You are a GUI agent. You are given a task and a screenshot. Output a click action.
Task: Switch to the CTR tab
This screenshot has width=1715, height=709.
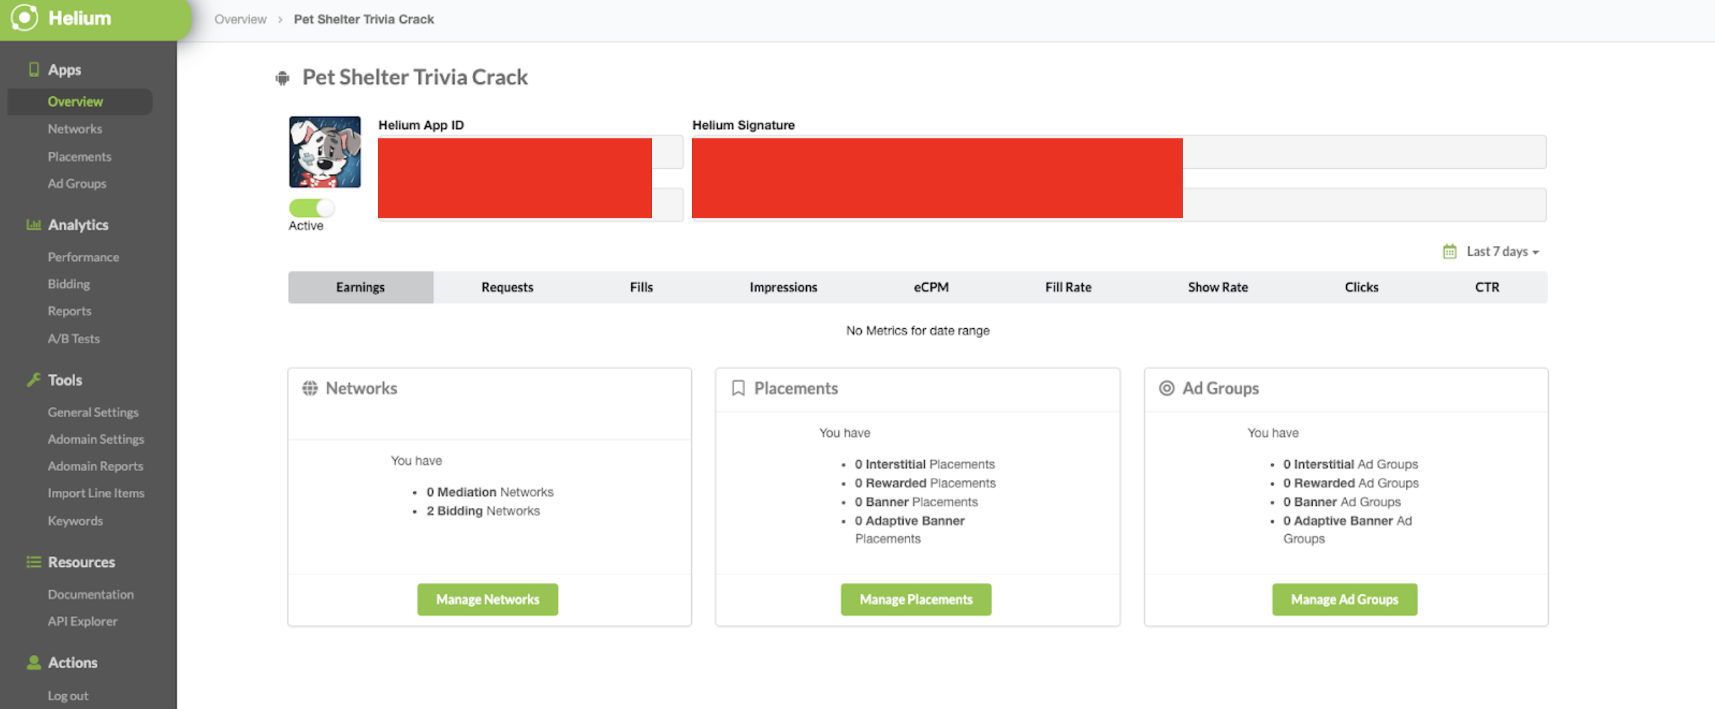(1487, 287)
